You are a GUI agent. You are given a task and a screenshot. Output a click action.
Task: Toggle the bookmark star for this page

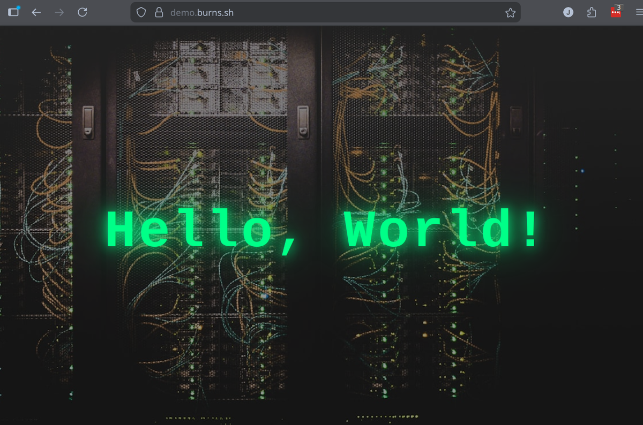tap(510, 12)
